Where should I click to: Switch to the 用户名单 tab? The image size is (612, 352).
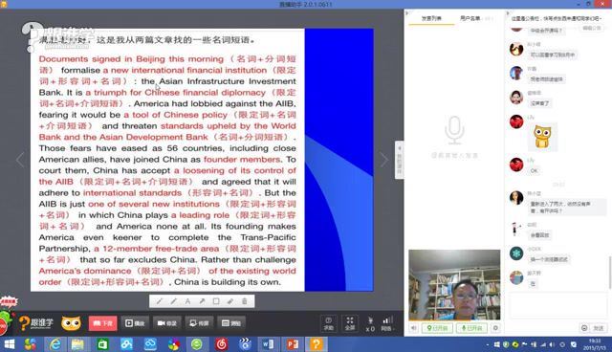[470, 18]
